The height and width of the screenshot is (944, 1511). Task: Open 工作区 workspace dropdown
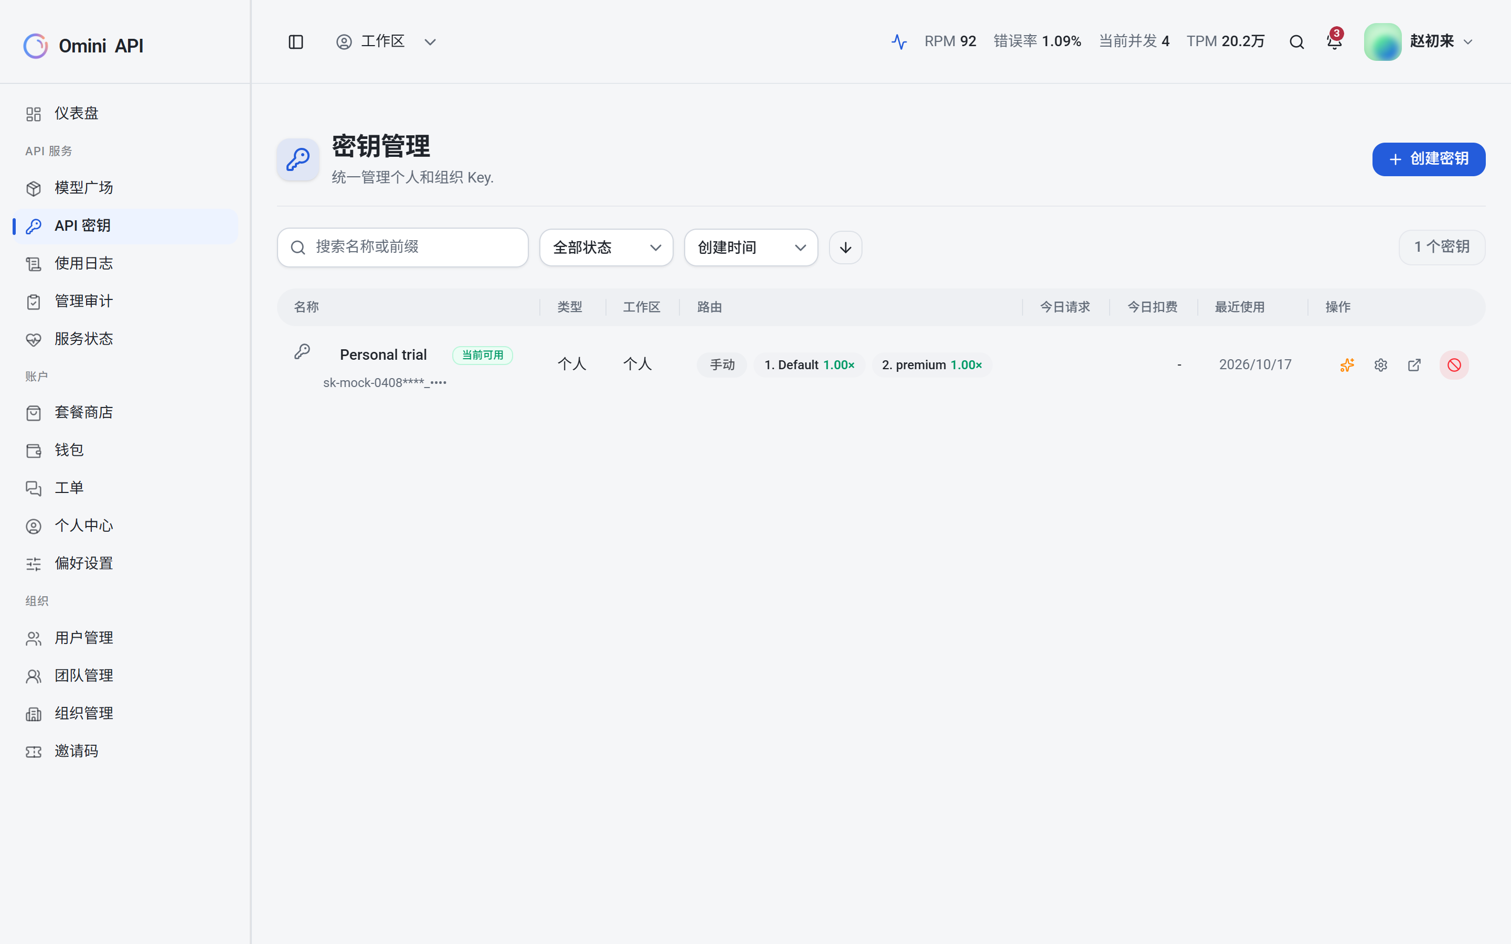[x=386, y=42]
